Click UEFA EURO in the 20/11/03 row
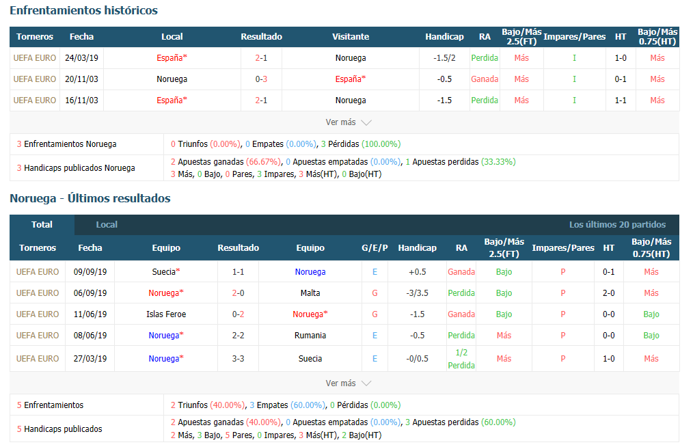The height and width of the screenshot is (447, 693). [34, 79]
